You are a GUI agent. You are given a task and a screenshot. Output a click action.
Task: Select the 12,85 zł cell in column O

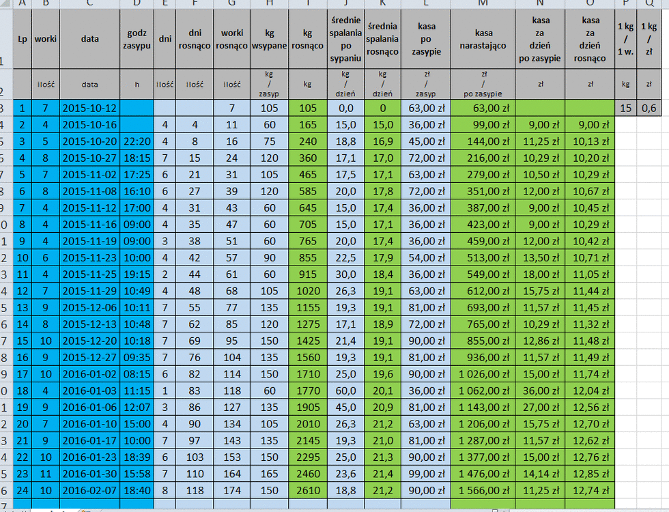coord(590,473)
